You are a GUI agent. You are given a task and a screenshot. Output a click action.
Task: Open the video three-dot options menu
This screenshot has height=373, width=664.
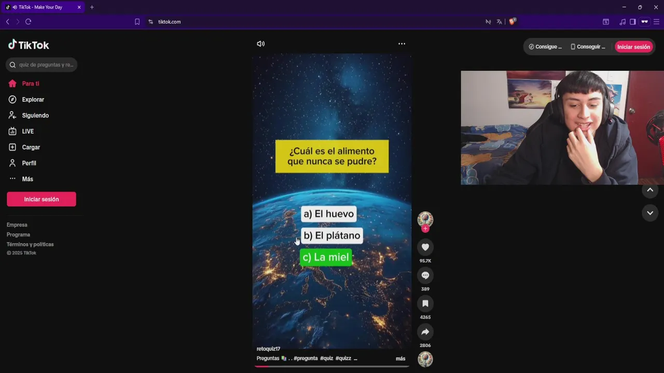pos(402,44)
